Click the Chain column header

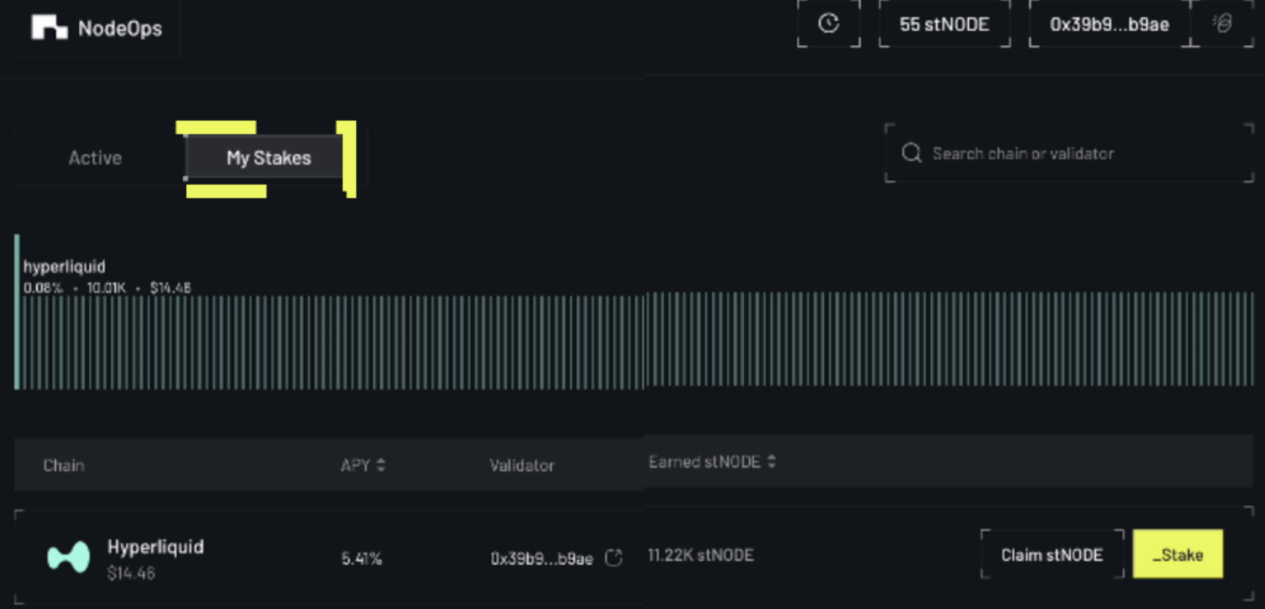63,465
